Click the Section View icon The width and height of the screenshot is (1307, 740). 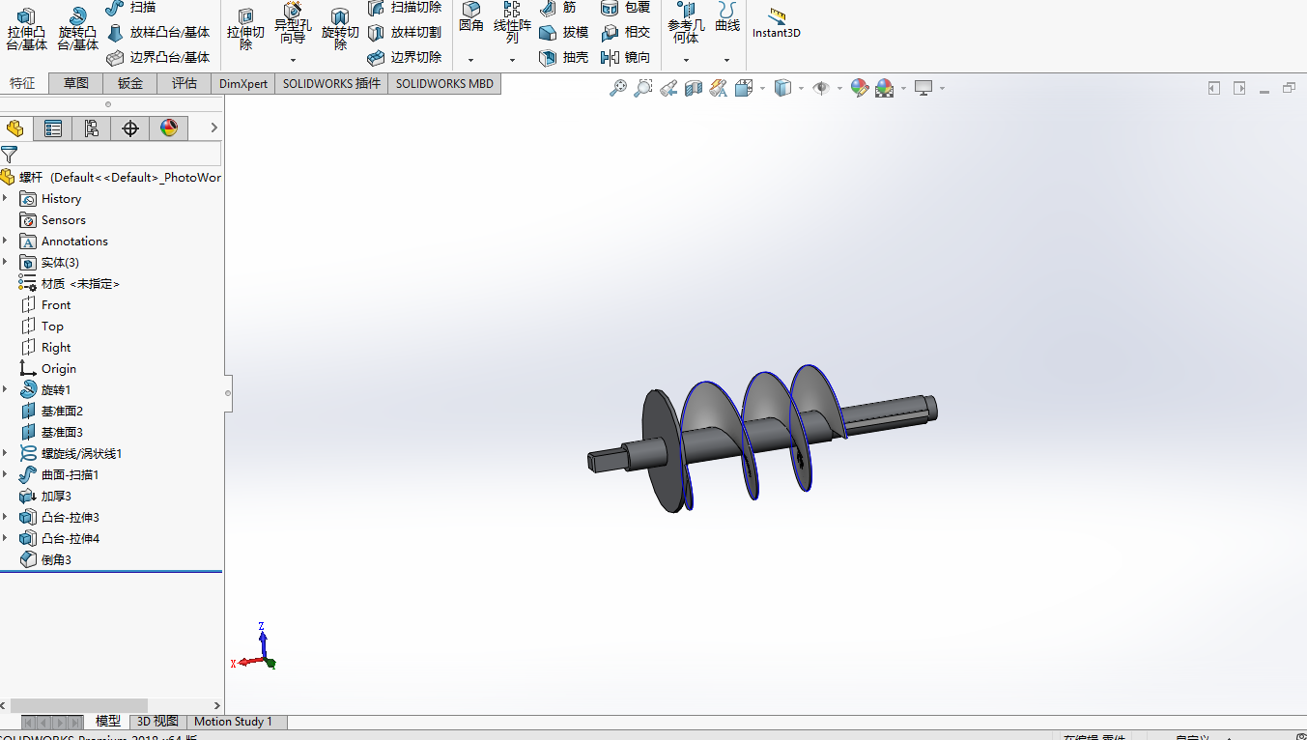coord(694,88)
